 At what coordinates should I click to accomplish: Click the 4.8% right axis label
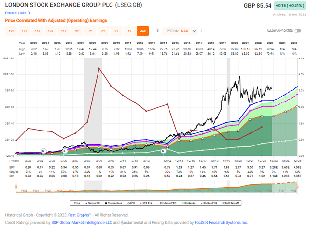tap(301, 58)
